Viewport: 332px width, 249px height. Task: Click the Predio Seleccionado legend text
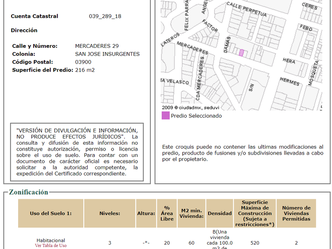[x=196, y=116]
